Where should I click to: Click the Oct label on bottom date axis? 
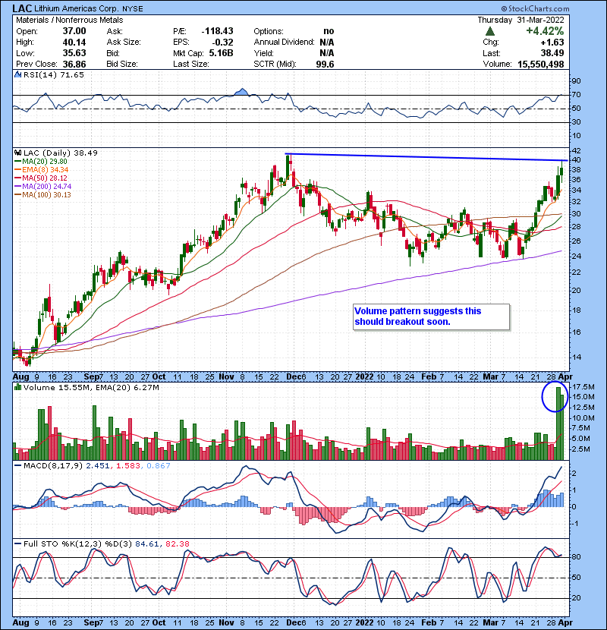159,622
